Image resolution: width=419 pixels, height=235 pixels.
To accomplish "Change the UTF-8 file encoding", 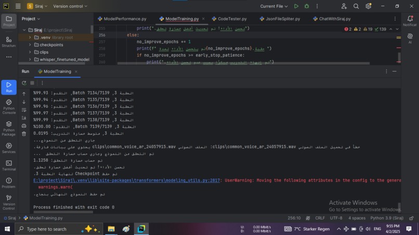I will (x=336, y=218).
